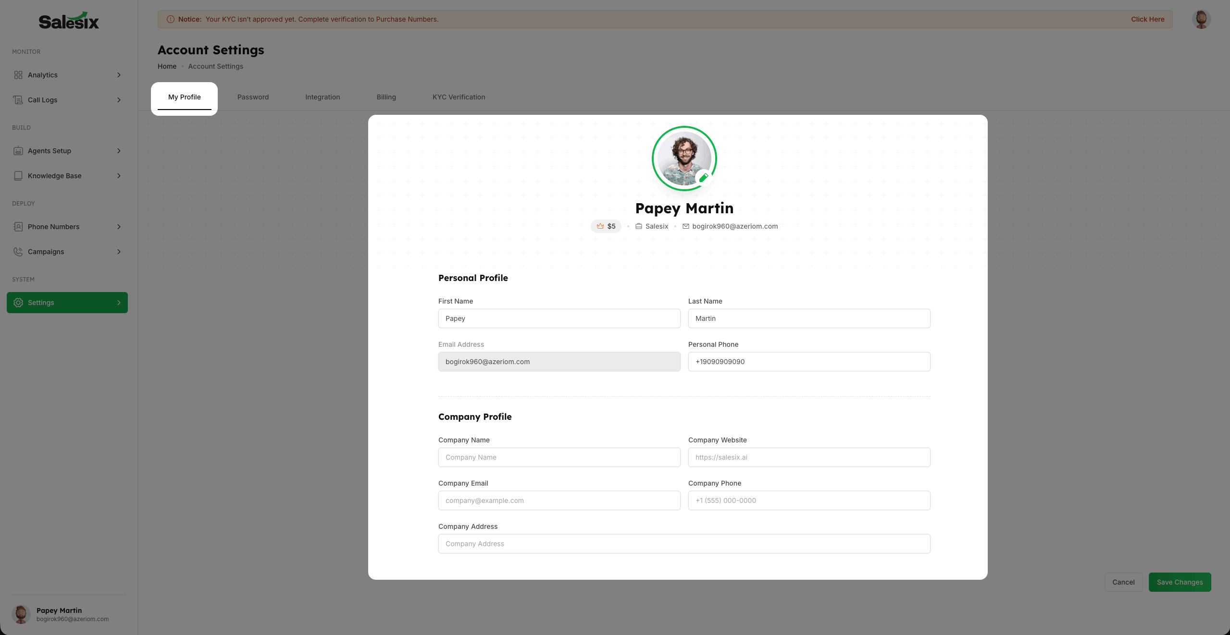The image size is (1230, 635).
Task: Open Settings using the gear icon
Action: click(18, 302)
